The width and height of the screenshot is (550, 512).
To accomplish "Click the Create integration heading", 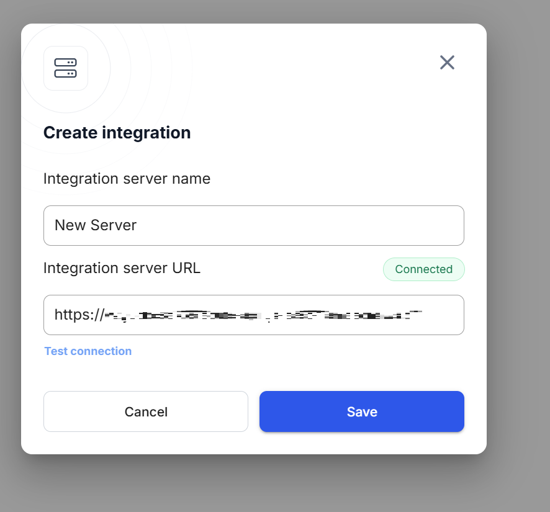I will click(117, 133).
